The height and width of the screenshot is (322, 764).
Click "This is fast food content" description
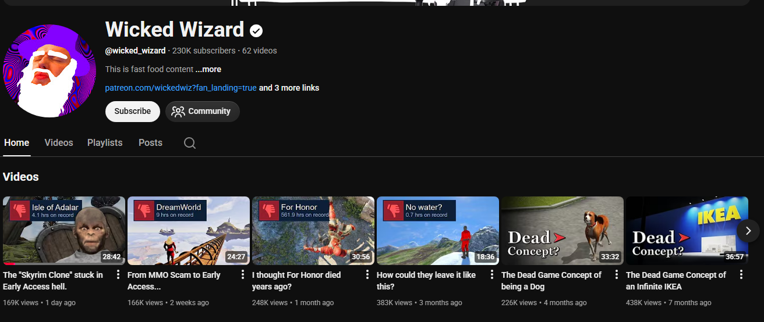[149, 69]
